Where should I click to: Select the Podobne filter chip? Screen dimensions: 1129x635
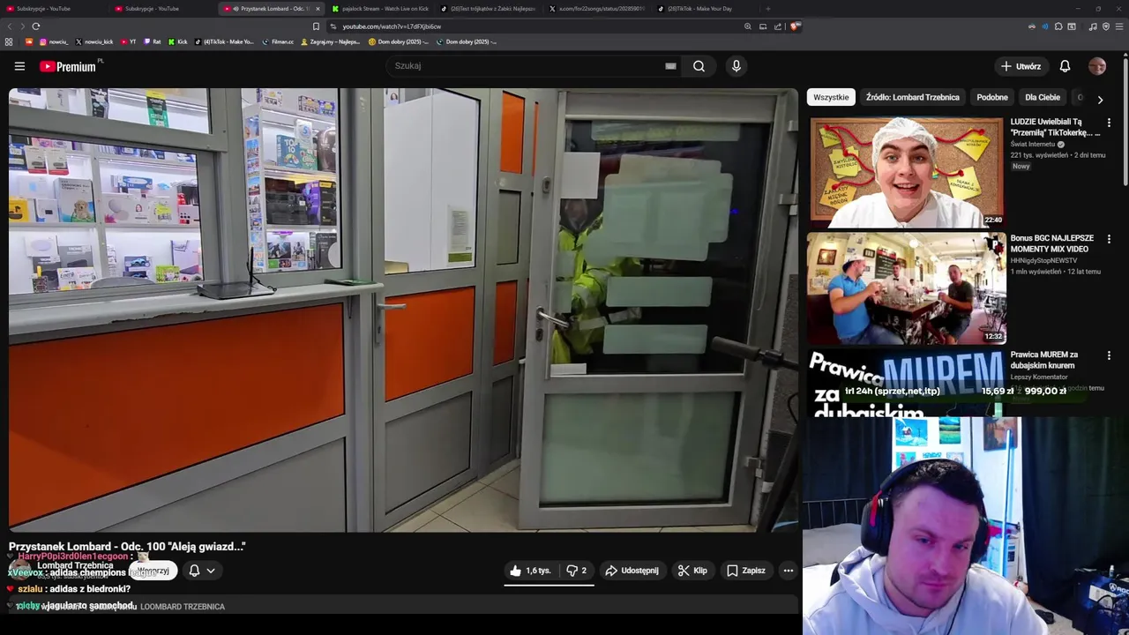992,97
